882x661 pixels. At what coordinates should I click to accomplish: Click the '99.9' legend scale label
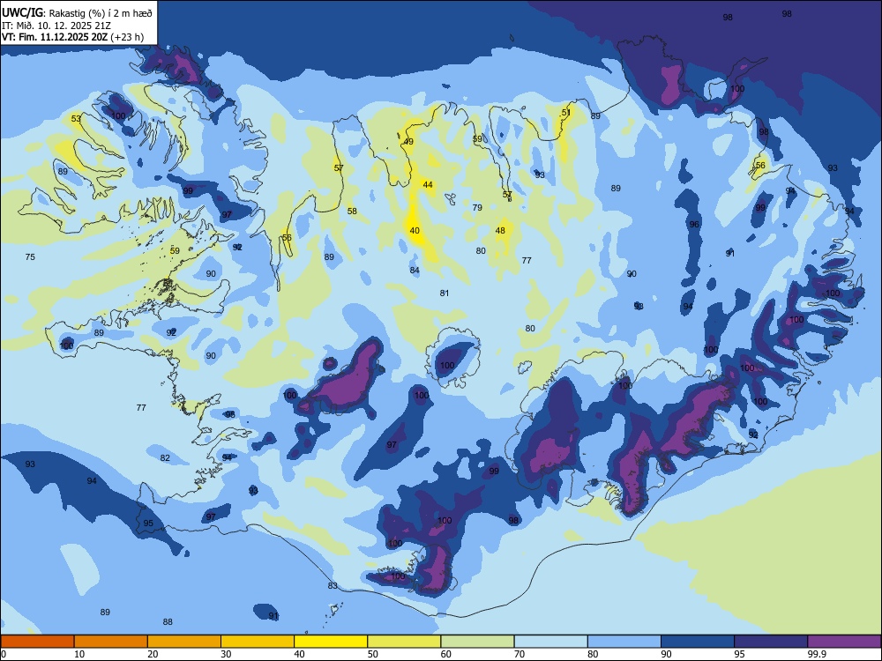(817, 654)
